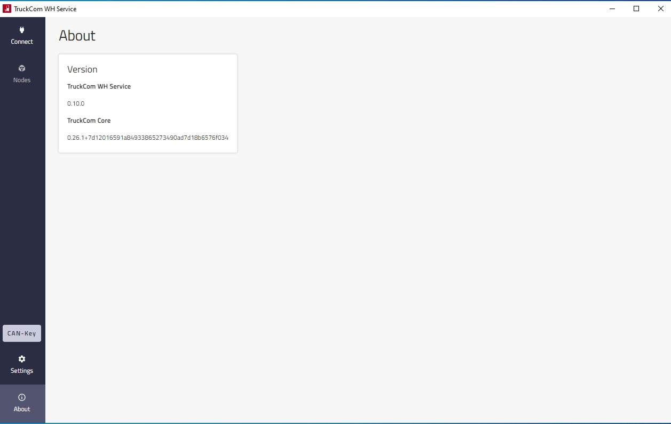Screen dimensions: 671x424
Task: Open the Connect page via its label
Action: (22, 42)
